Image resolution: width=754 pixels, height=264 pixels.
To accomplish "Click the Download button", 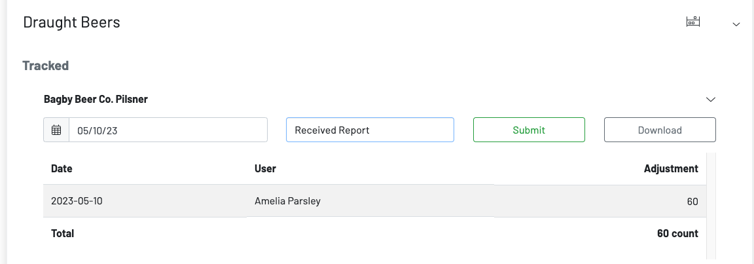I will click(x=660, y=130).
